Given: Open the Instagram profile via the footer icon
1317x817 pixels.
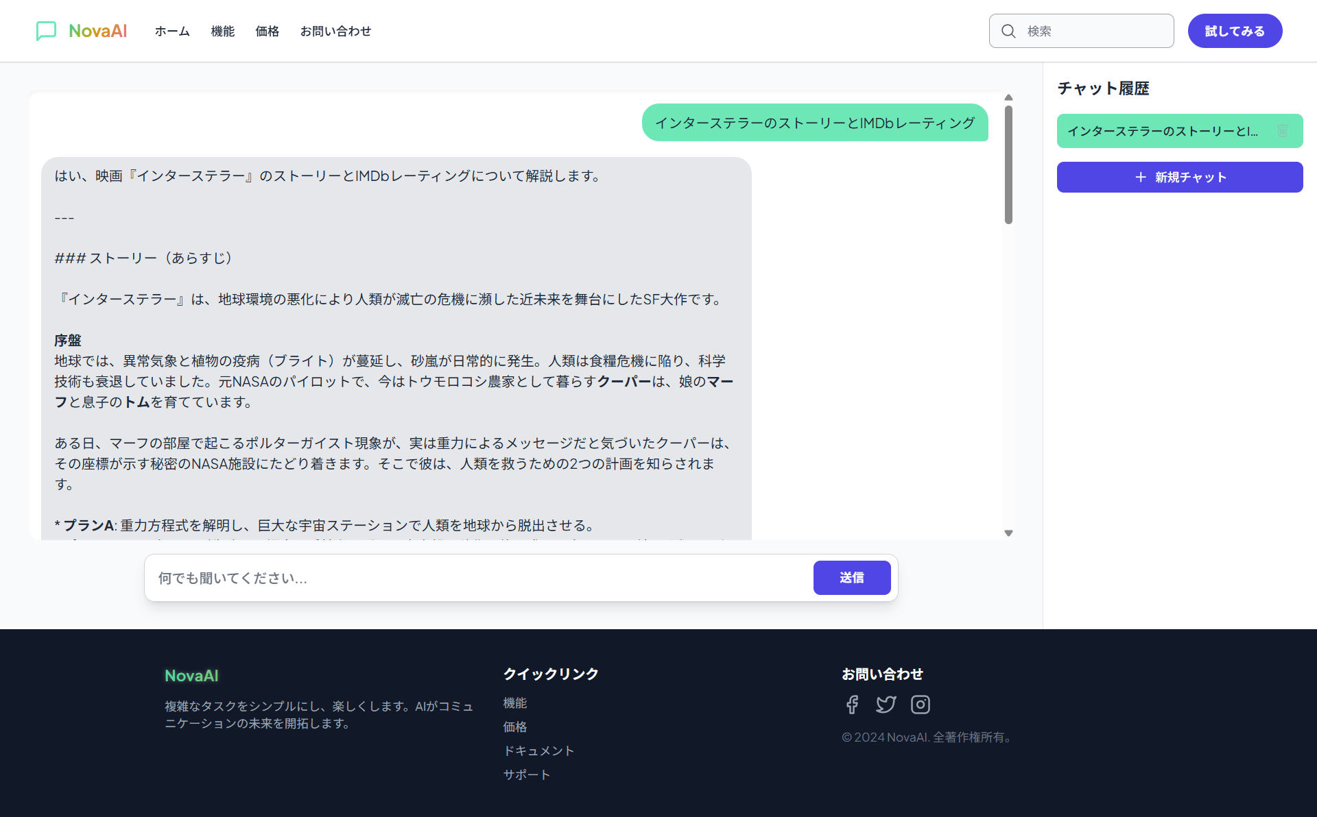Looking at the screenshot, I should (x=920, y=705).
